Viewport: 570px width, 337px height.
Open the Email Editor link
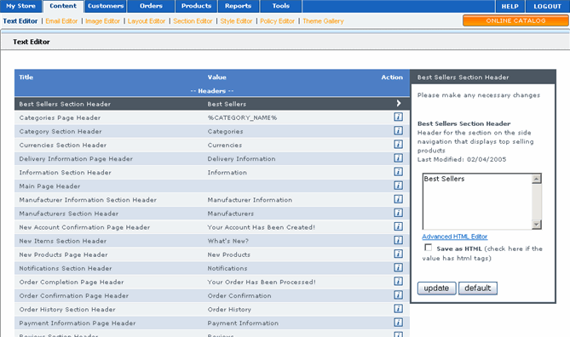tap(61, 21)
